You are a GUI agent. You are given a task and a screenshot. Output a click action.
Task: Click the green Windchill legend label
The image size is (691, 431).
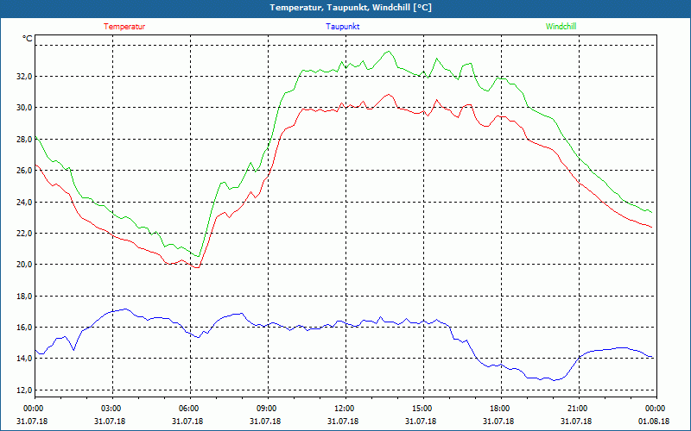coord(561,27)
